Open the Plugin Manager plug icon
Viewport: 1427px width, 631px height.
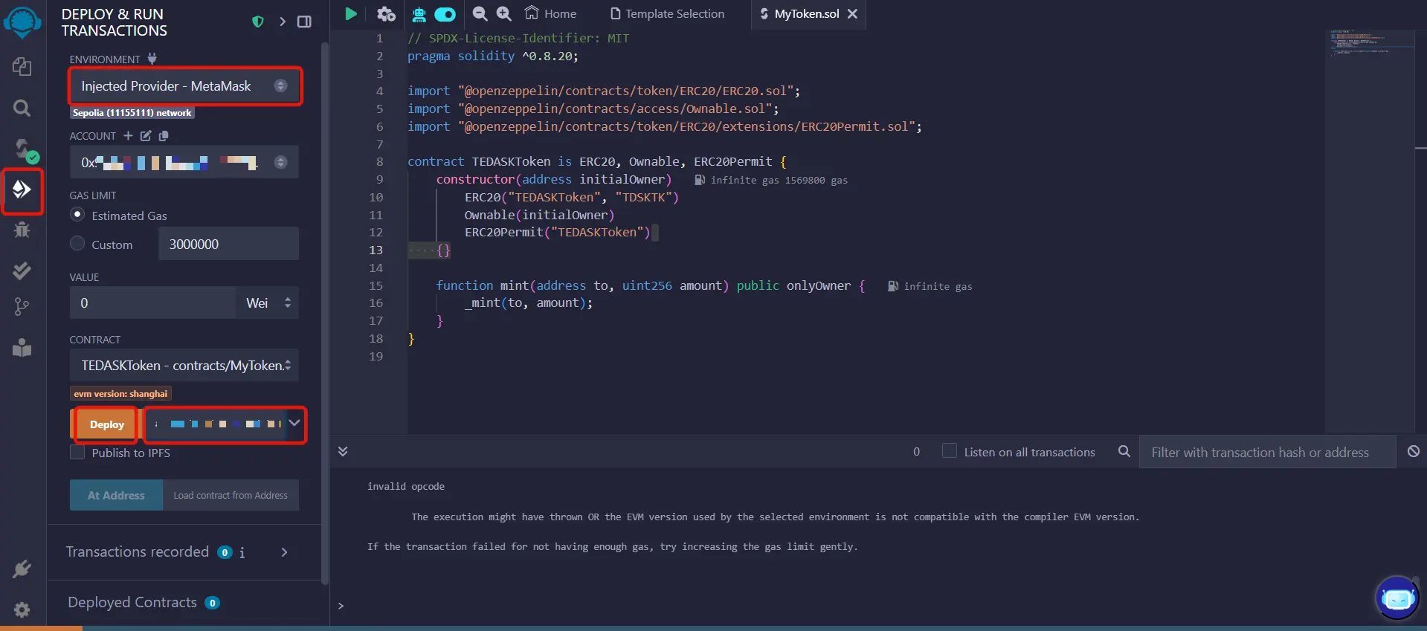(22, 569)
